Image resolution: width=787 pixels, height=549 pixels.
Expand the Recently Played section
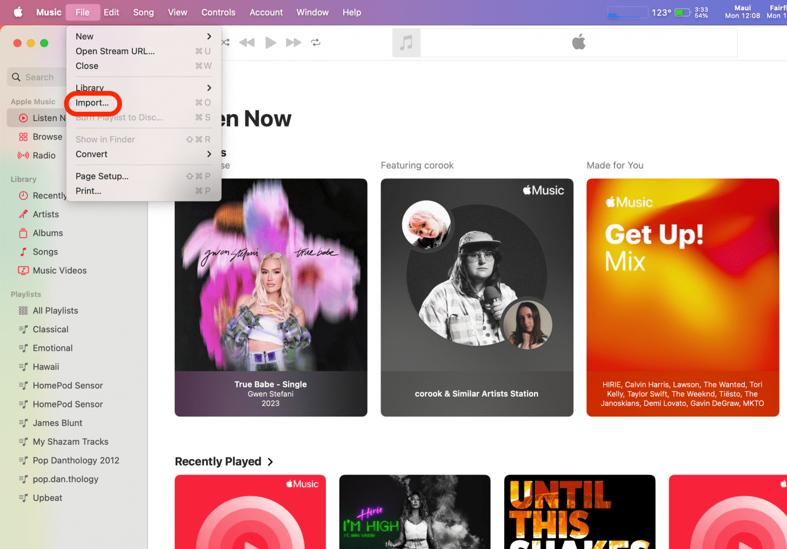(x=270, y=461)
